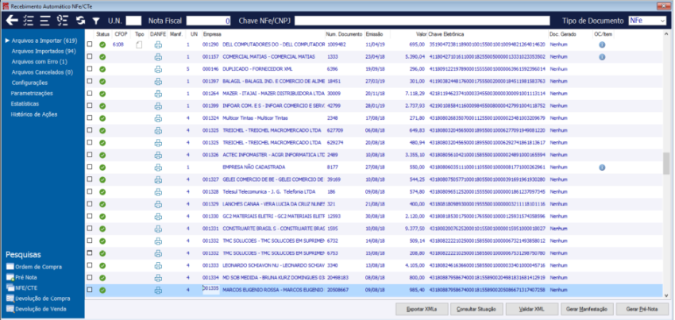Collapse the Arquivos a Importar tree arrow
Screen dimensions: 675x320
(x=7, y=41)
